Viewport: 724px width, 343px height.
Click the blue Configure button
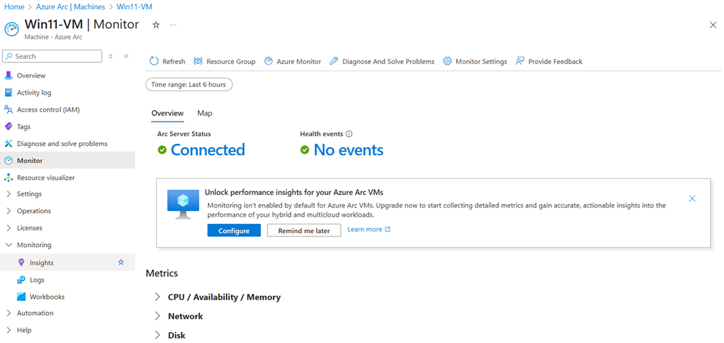coord(234,231)
